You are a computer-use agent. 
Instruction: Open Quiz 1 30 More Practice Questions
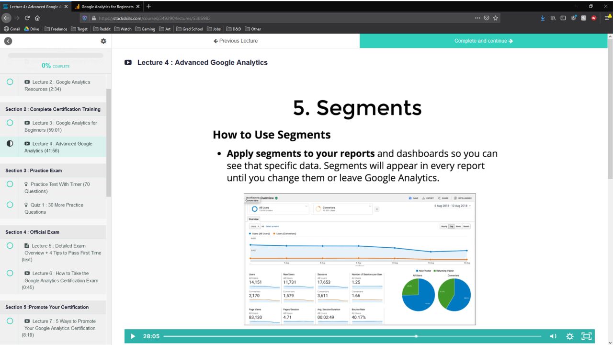click(54, 208)
